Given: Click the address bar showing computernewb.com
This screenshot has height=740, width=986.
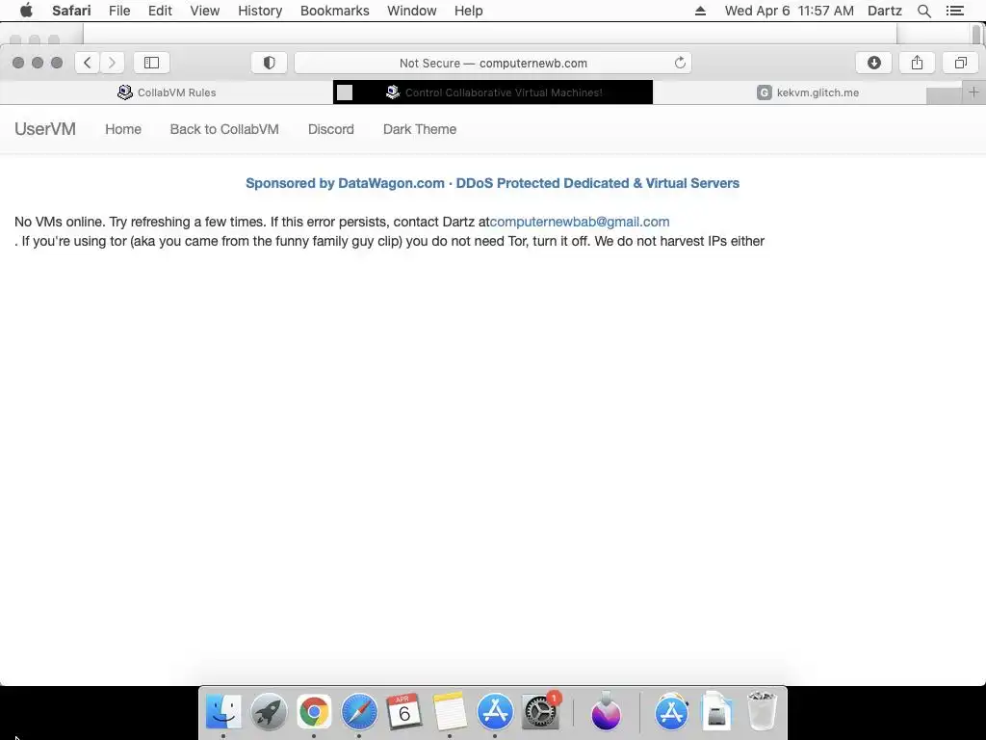Looking at the screenshot, I should (x=493, y=63).
